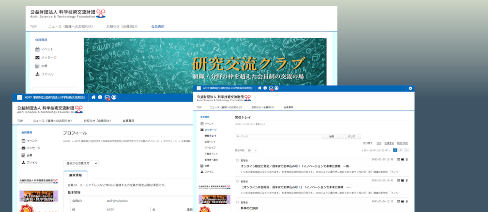Click the home icon in the profile window header

click(x=93, y=97)
